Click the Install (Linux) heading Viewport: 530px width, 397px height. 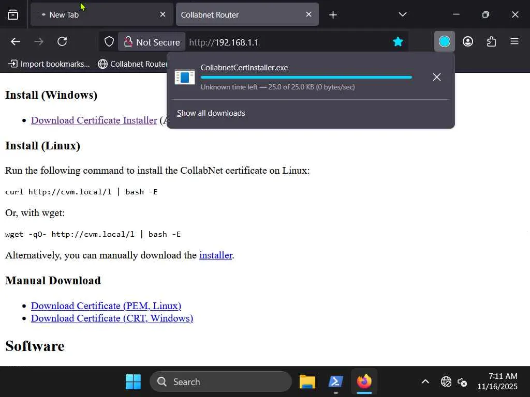pyautogui.click(x=42, y=145)
